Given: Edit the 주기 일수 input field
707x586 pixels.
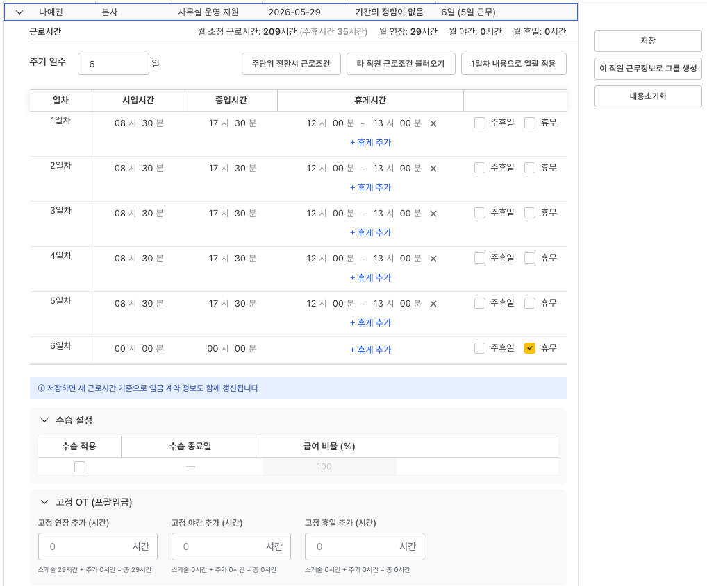Looking at the screenshot, I should pos(113,64).
